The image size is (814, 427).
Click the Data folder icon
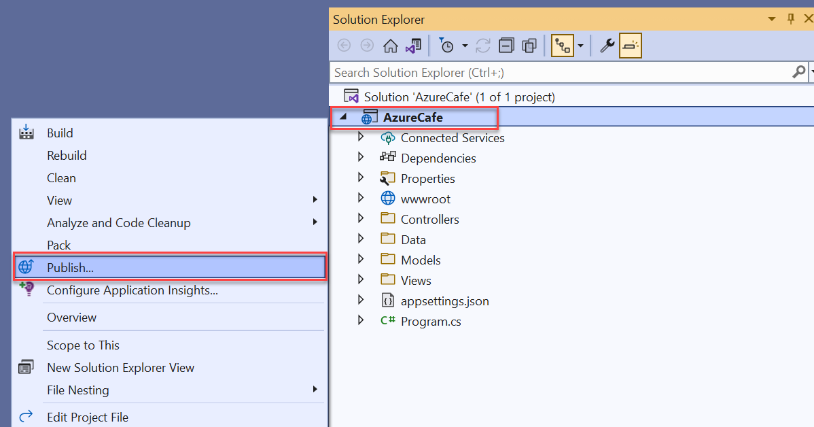[388, 239]
